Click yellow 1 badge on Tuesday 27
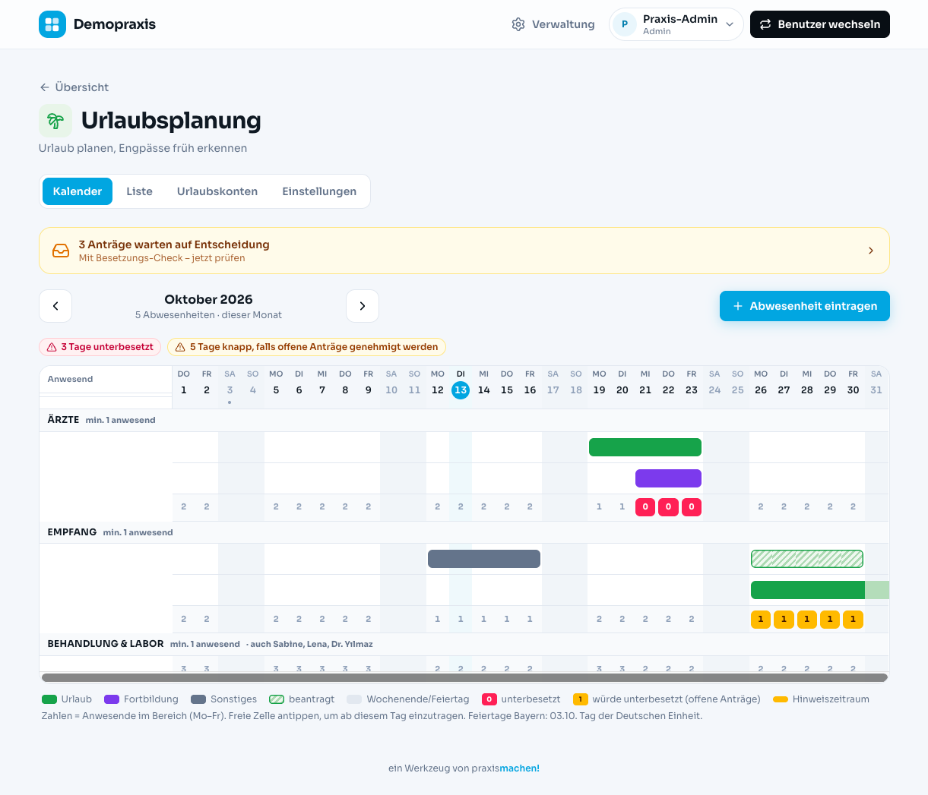The width and height of the screenshot is (928, 795). coord(784,619)
